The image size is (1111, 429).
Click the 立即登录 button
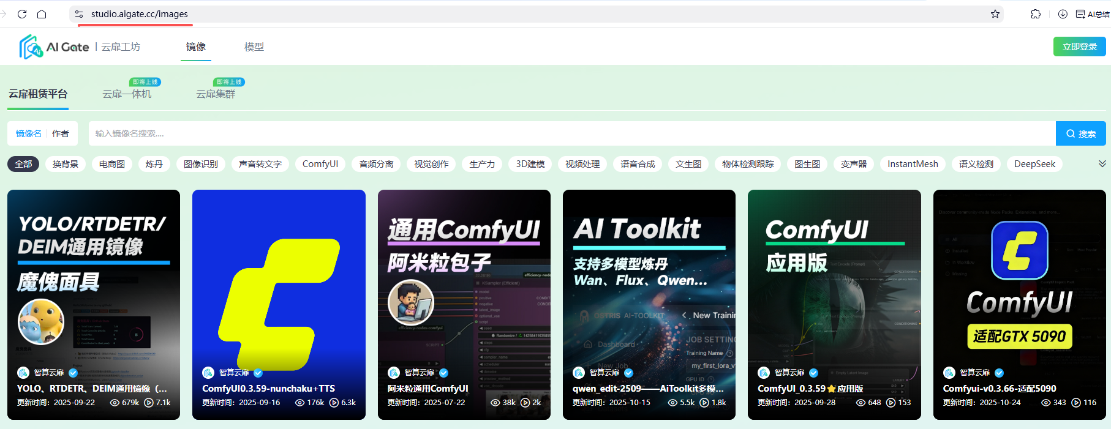click(1080, 47)
